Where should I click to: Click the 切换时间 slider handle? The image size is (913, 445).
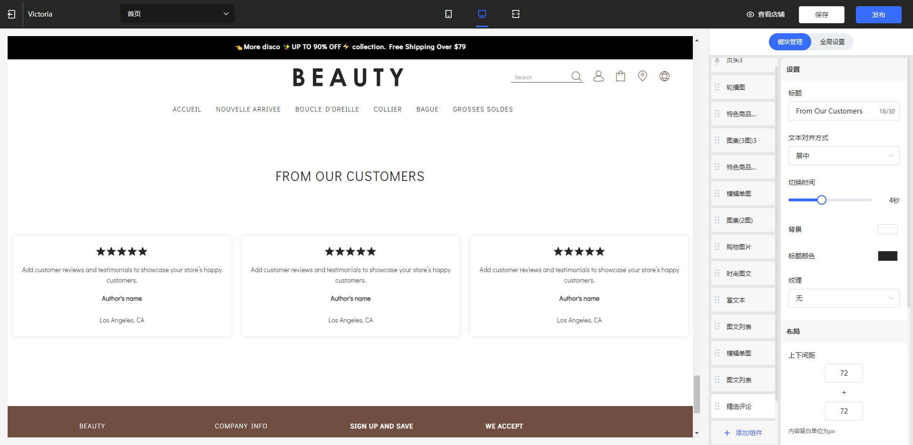[x=822, y=200]
